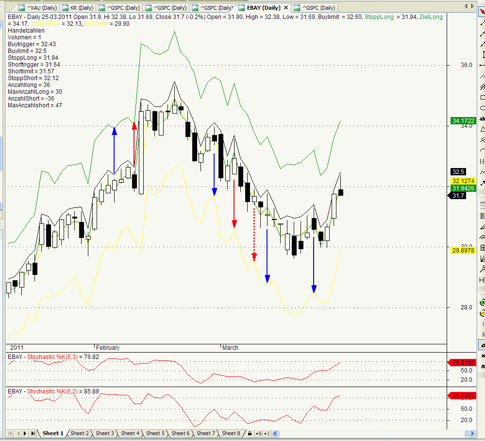The image size is (485, 441).
Task: Click the 'Buytrigger = 32.43' text line
Action: coord(32,44)
